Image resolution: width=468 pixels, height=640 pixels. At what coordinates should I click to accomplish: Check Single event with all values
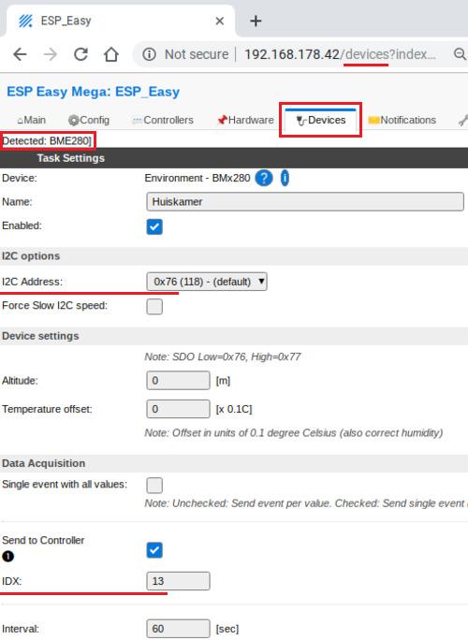[x=154, y=486]
